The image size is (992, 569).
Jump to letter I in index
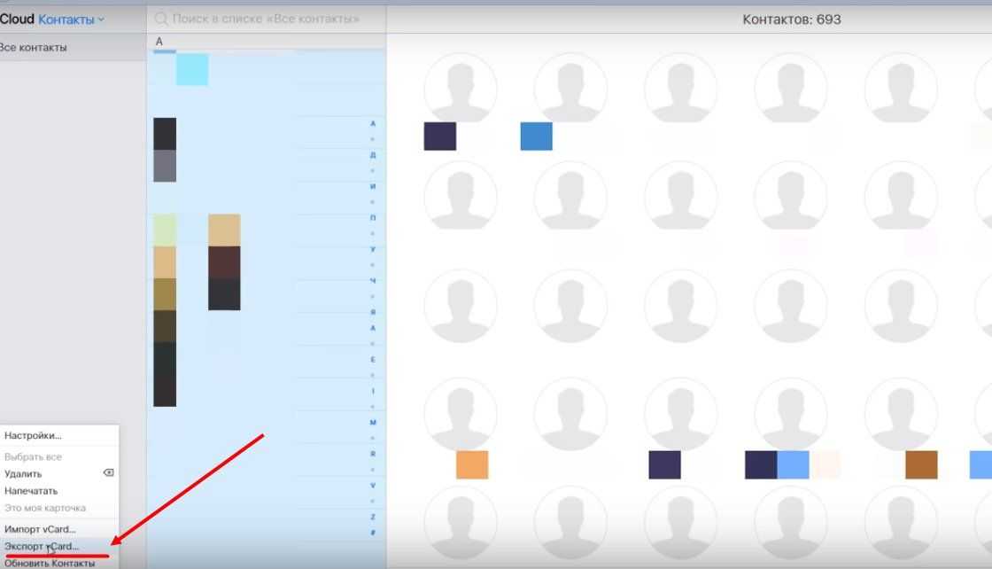click(x=373, y=391)
